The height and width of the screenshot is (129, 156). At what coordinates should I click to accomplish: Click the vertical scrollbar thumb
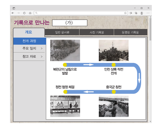click(x=150, y=29)
